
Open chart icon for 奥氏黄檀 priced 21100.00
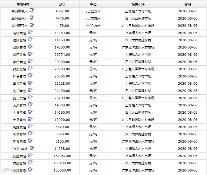click(x=30, y=90)
